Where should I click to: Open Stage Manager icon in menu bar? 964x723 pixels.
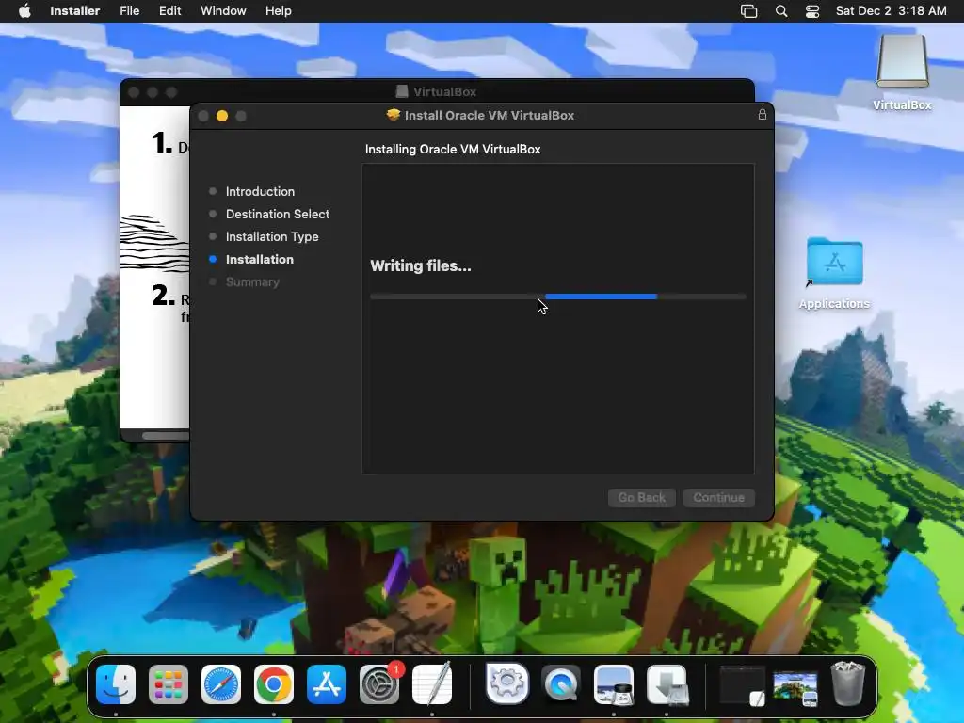click(748, 11)
